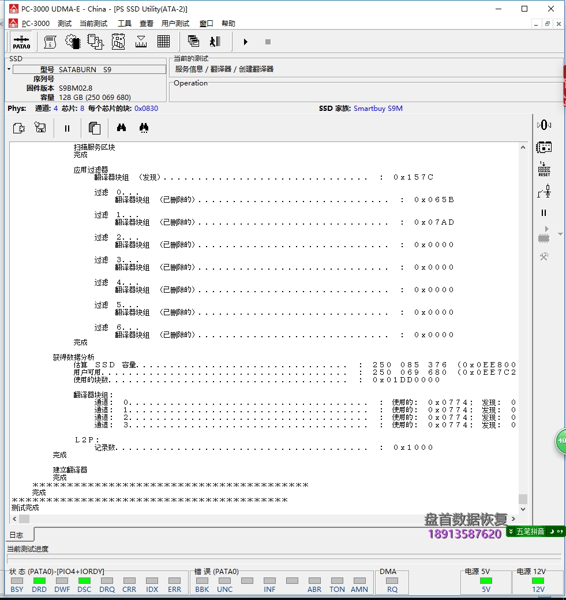
Task: Start the test with the play button
Action: pyautogui.click(x=246, y=42)
